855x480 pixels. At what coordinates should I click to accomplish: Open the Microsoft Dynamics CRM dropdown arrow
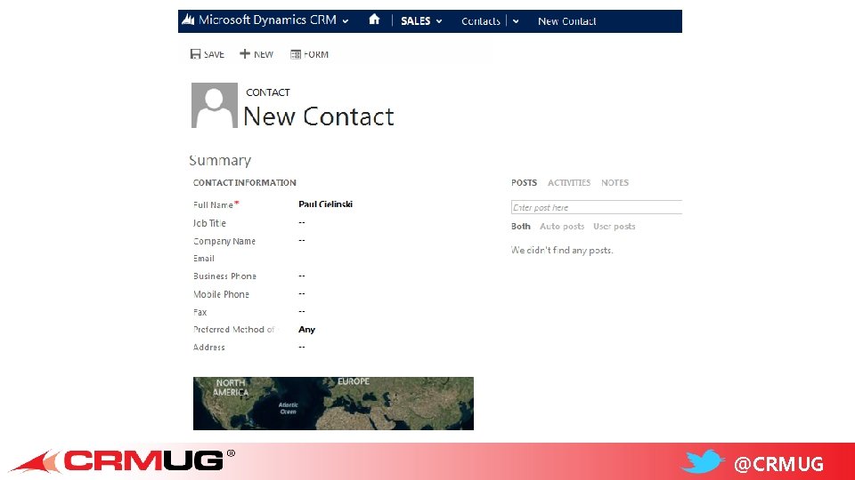tap(346, 21)
